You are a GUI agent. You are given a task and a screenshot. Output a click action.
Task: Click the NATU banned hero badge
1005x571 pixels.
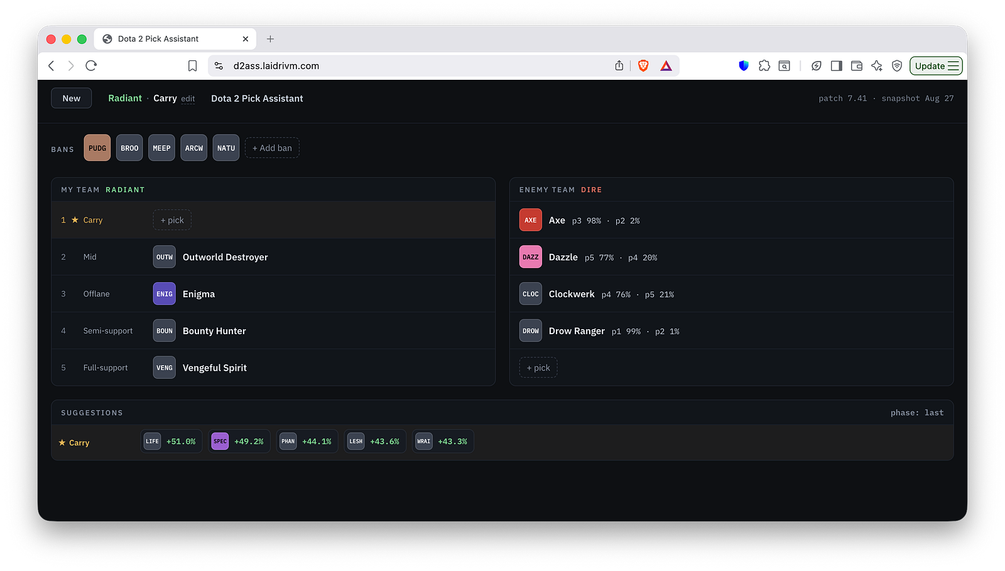[226, 148]
